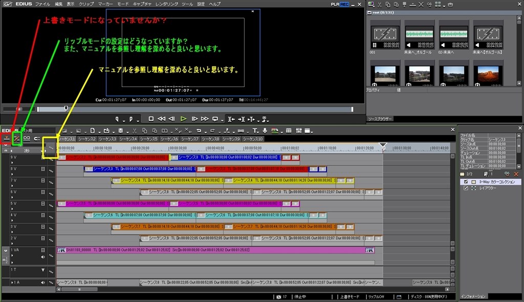Click the Undo arrow icon on timeline toolbar
524x302 pixels.
[199, 131]
